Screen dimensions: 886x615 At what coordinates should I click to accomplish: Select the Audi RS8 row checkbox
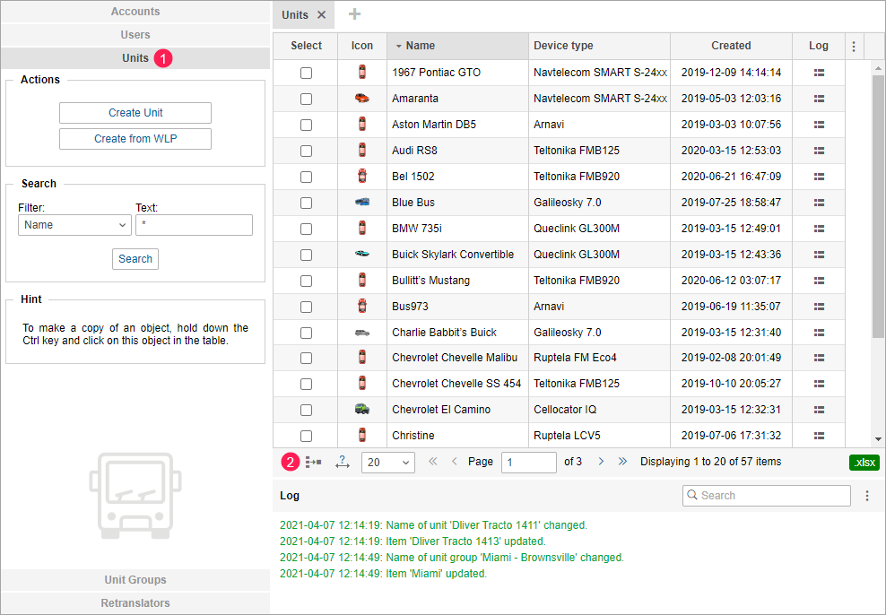tap(306, 151)
